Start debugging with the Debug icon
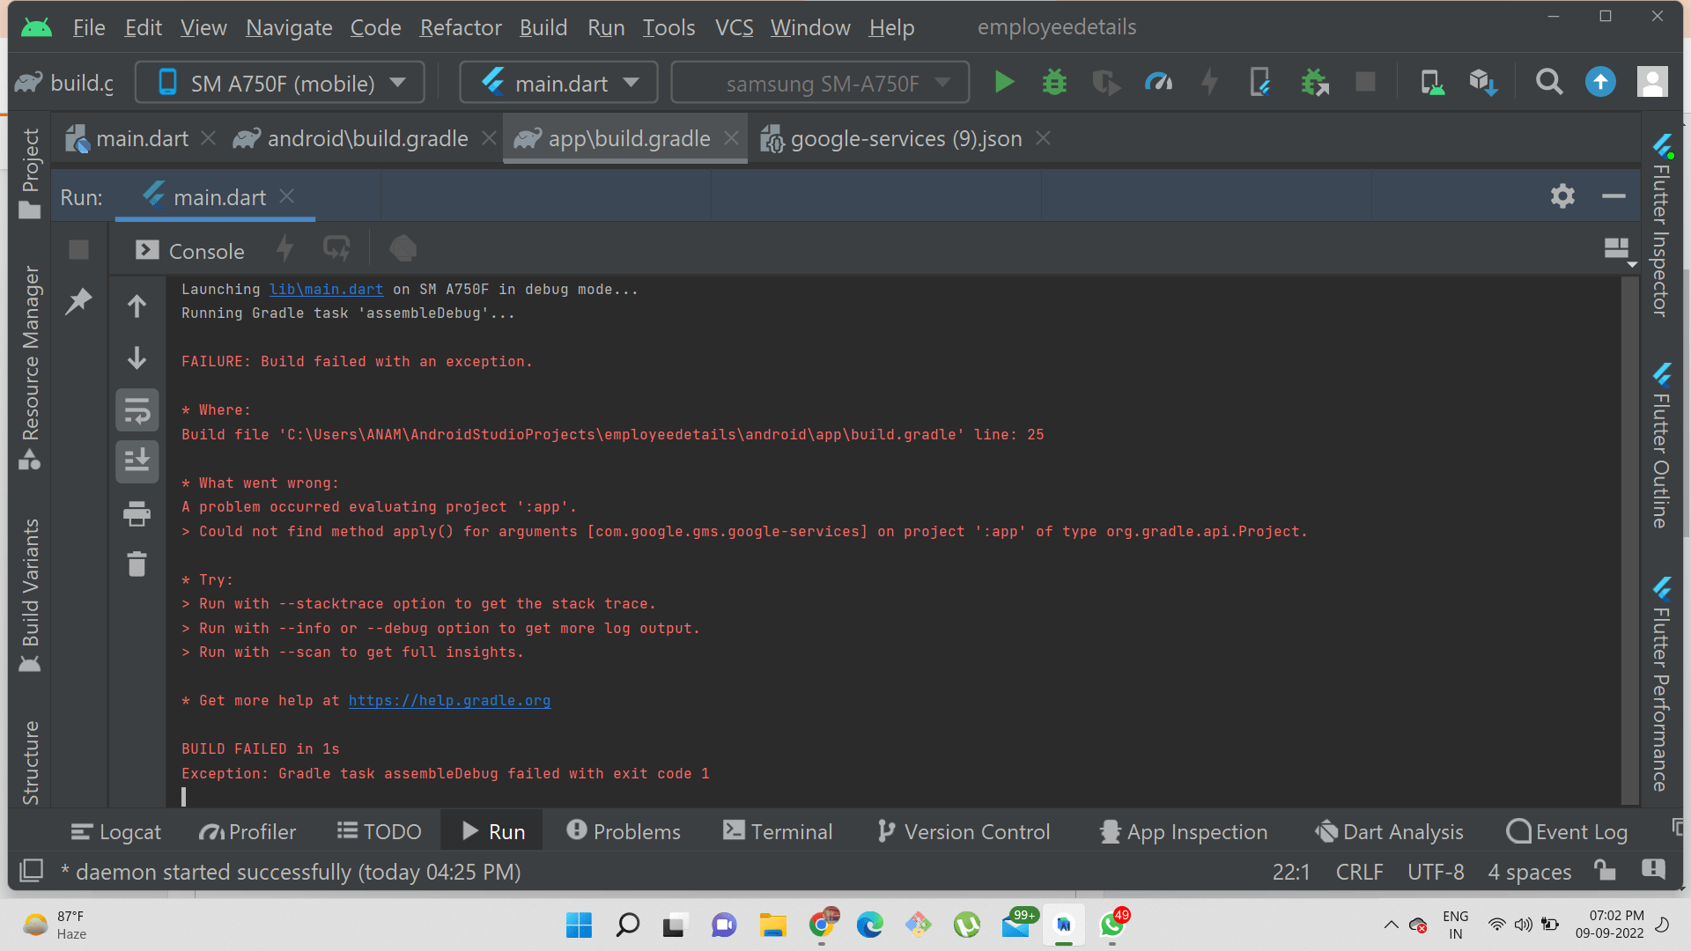This screenshot has width=1691, height=951. click(x=1053, y=82)
